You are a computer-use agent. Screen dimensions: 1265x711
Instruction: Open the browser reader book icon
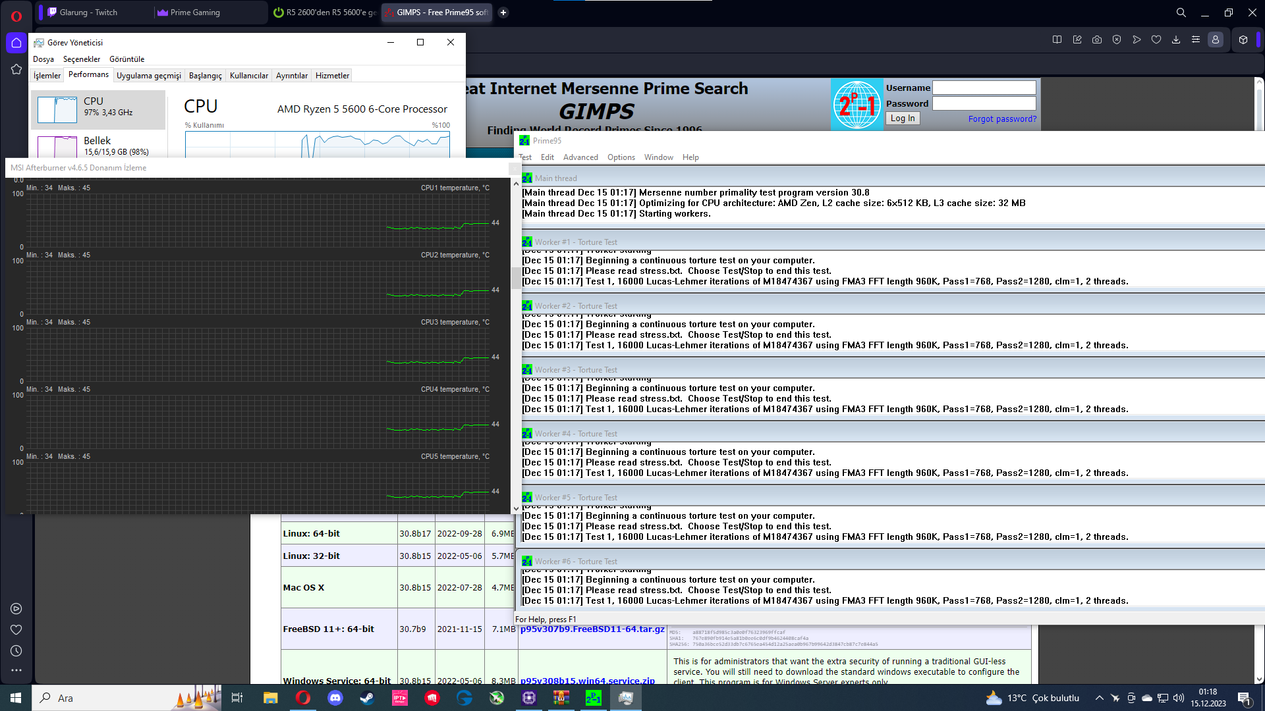tap(1057, 39)
